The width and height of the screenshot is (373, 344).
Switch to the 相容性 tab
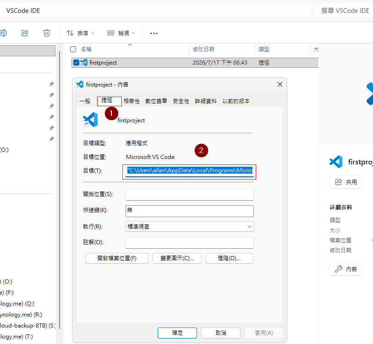(x=132, y=101)
